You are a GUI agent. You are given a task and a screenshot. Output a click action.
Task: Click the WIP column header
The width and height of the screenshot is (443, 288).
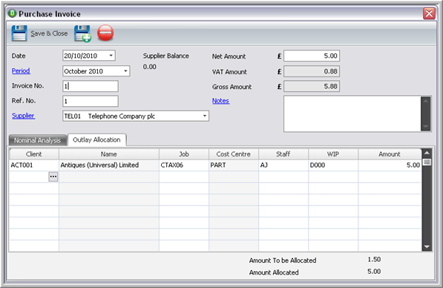click(333, 154)
